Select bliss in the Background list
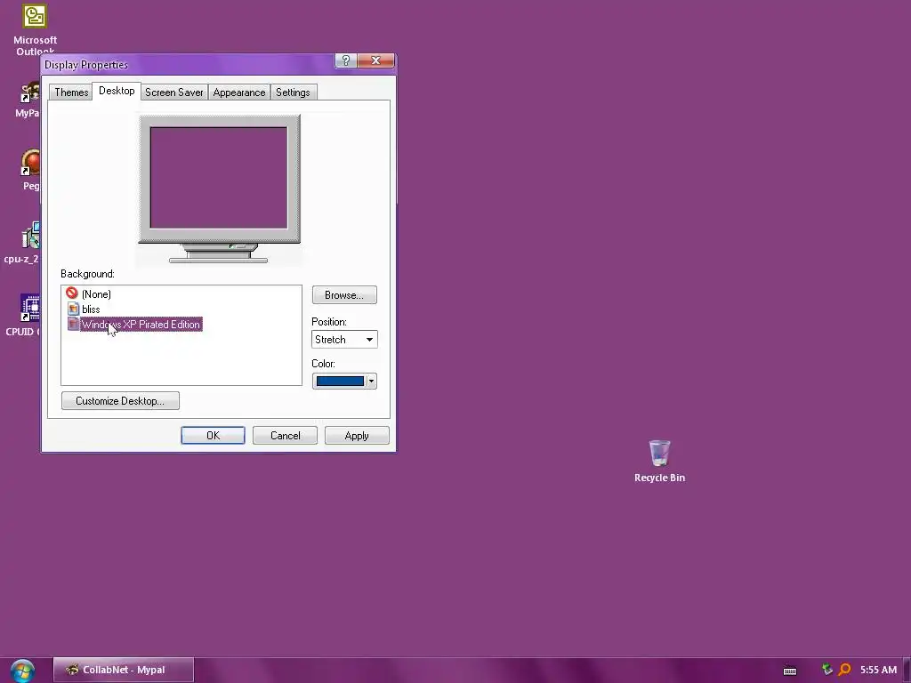911x683 pixels. click(91, 309)
